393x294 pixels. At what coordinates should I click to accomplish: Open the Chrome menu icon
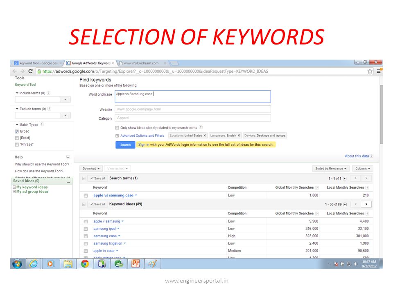coord(379,71)
